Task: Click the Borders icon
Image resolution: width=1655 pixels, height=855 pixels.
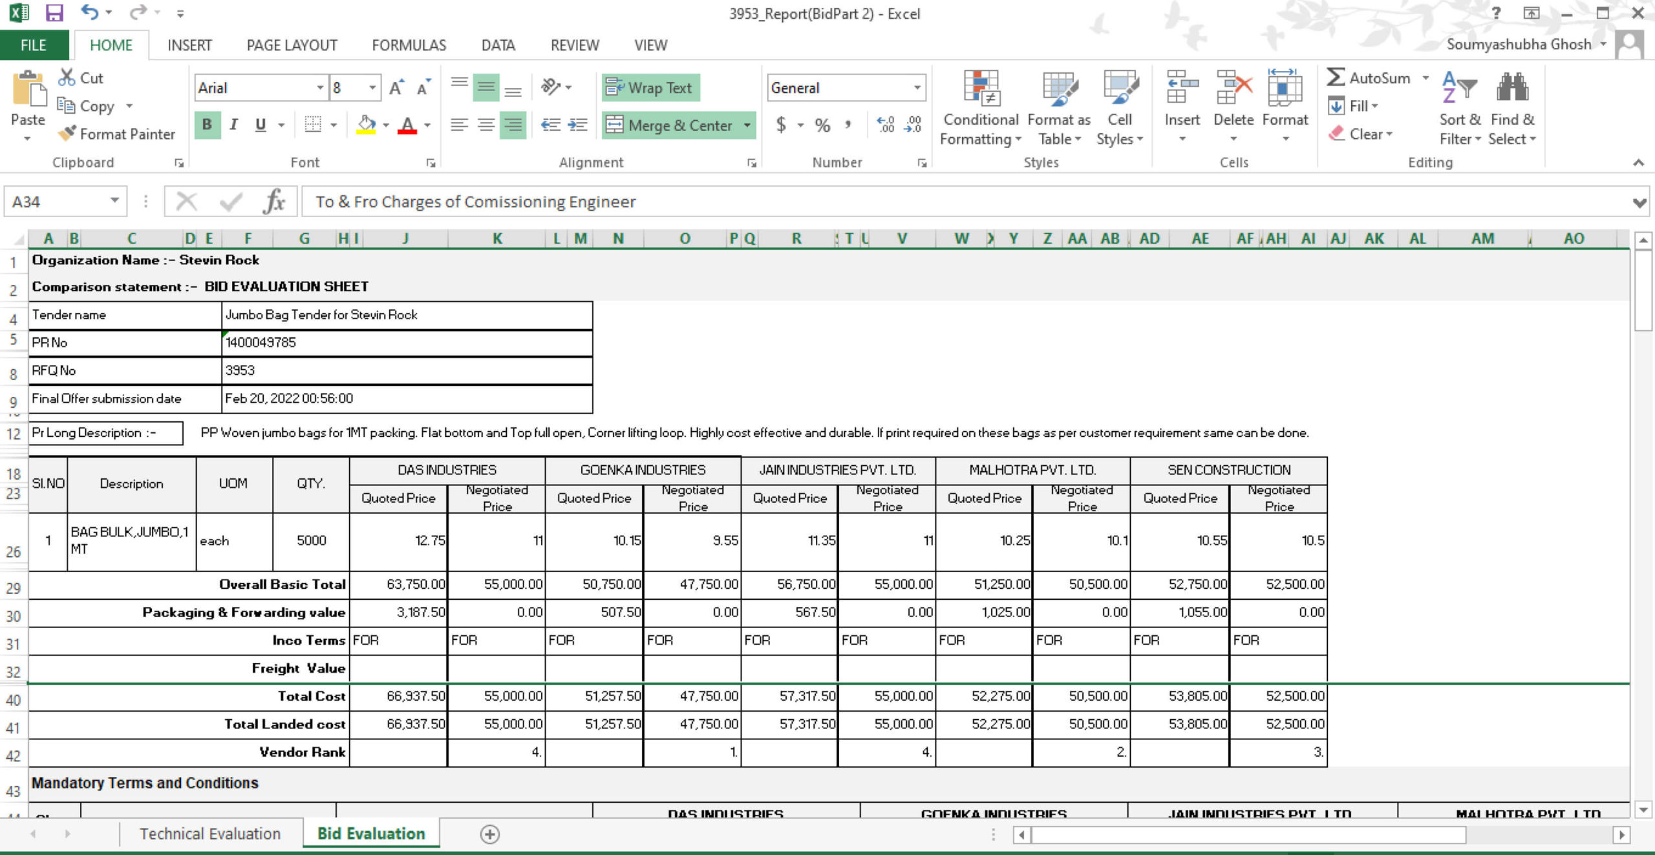Action: tap(313, 125)
